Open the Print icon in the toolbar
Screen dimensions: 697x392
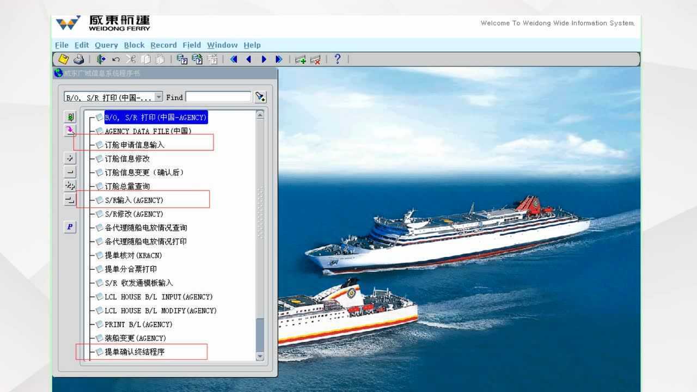pyautogui.click(x=79, y=59)
